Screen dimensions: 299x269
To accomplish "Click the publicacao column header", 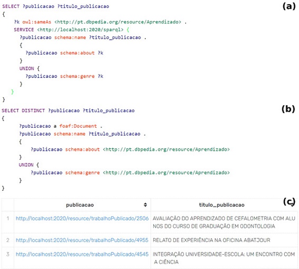I will (80, 205).
